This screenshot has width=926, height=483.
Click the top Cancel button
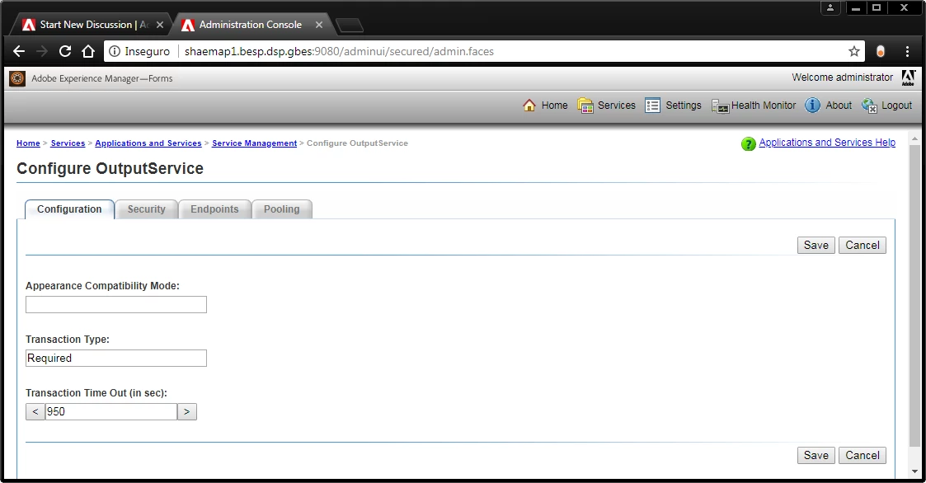point(863,245)
